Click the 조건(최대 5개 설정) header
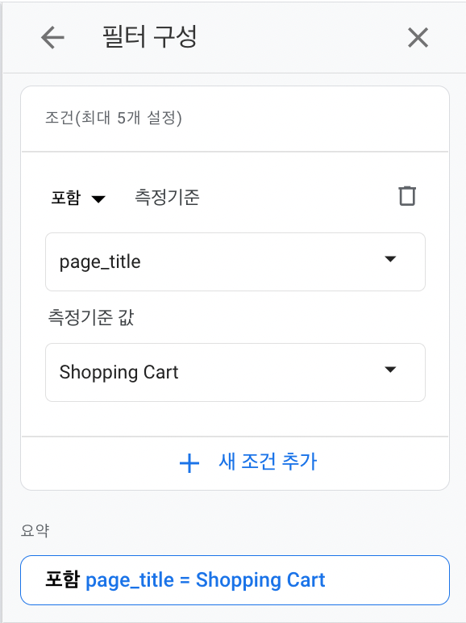466x623 pixels. (x=114, y=118)
